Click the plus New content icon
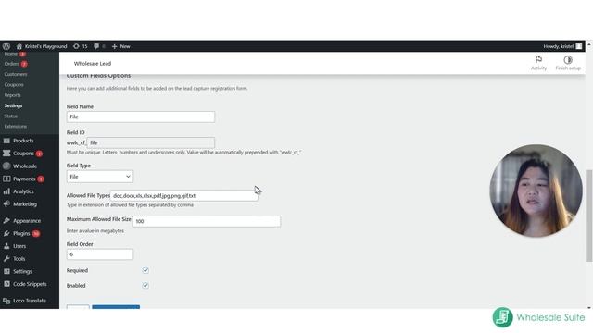 coord(114,46)
